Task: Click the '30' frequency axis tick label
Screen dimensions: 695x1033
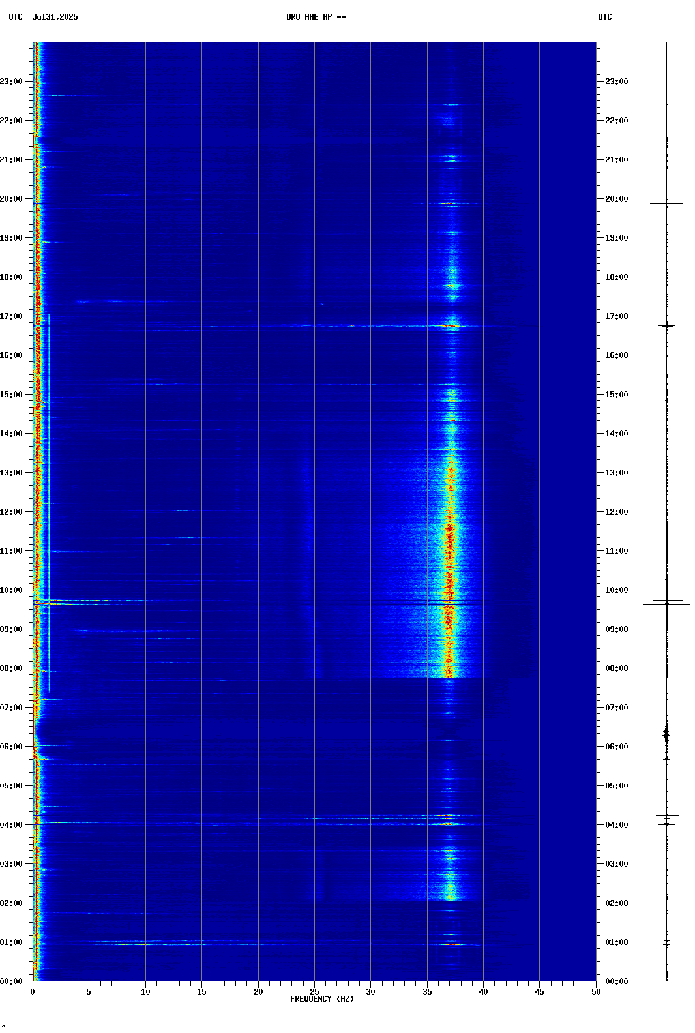Action: click(370, 992)
